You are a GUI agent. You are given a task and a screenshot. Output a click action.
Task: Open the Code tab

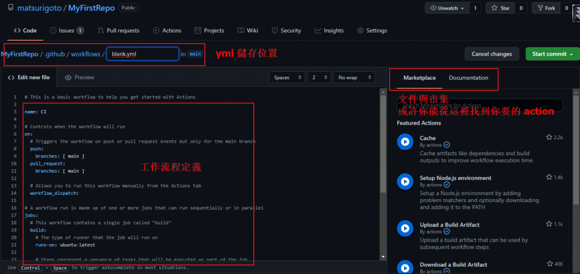pyautogui.click(x=25, y=31)
